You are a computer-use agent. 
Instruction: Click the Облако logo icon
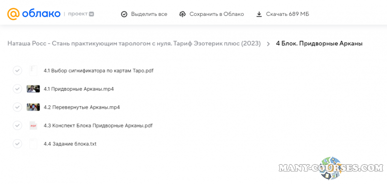click(x=13, y=14)
